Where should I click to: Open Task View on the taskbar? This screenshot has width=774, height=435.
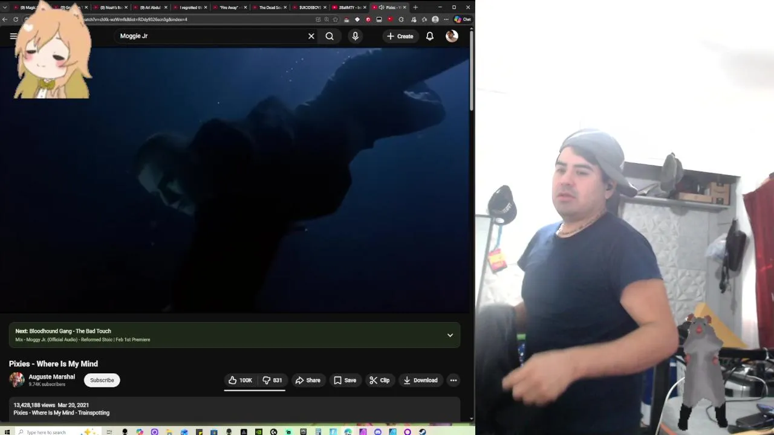coord(109,432)
